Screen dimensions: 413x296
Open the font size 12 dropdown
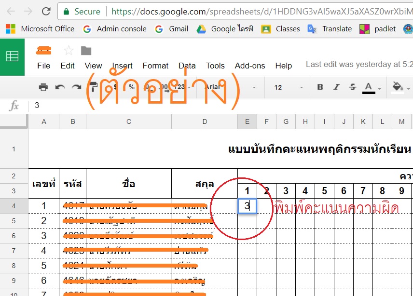coord(288,87)
